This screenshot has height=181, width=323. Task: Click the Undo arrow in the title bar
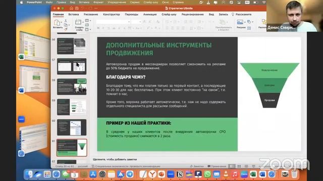point(83,9)
